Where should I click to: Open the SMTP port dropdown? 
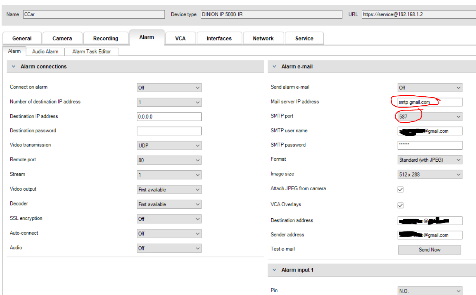click(x=430, y=117)
